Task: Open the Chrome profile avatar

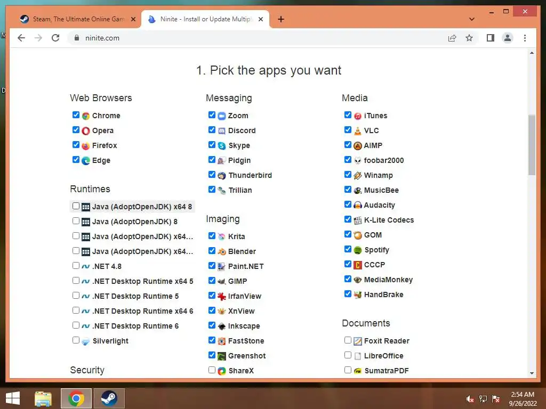Action: pos(508,38)
